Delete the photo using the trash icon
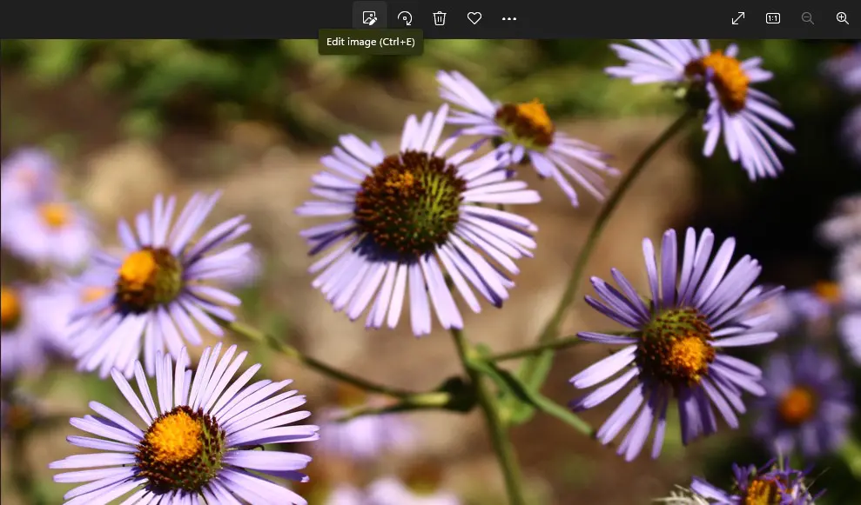Image resolution: width=861 pixels, height=505 pixels. pos(440,18)
